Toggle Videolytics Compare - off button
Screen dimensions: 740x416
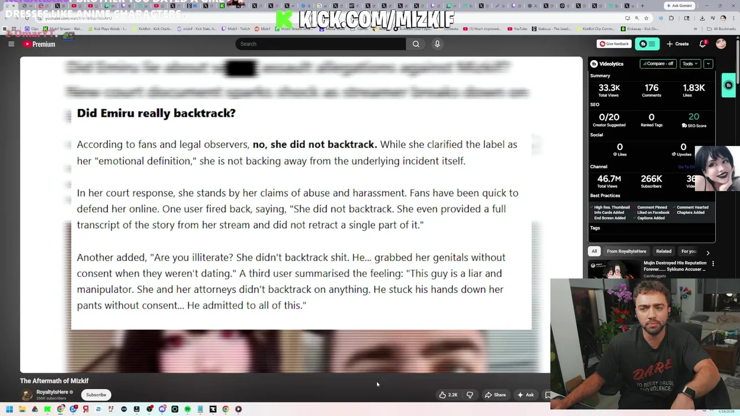658,64
